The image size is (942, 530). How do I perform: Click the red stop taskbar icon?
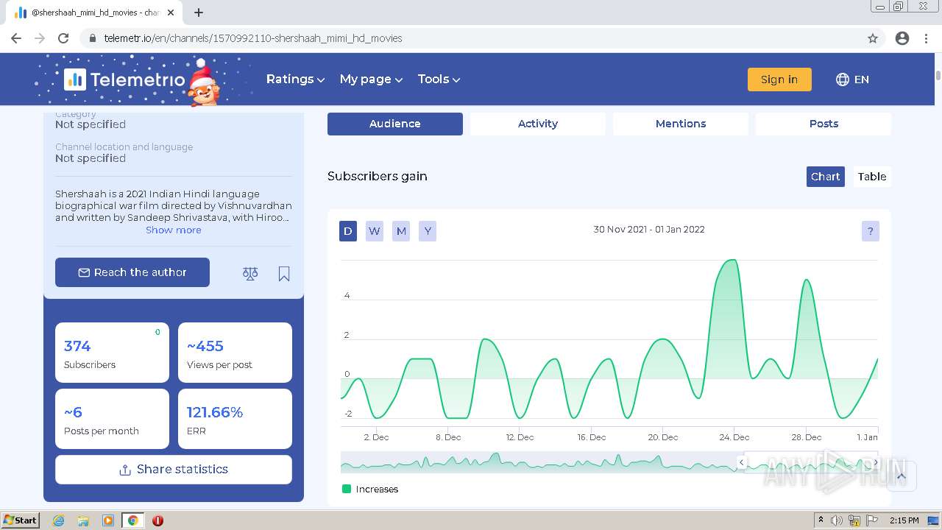point(157,520)
